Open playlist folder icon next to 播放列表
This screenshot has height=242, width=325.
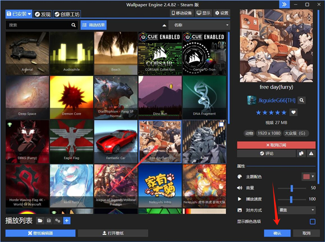click(x=40, y=221)
